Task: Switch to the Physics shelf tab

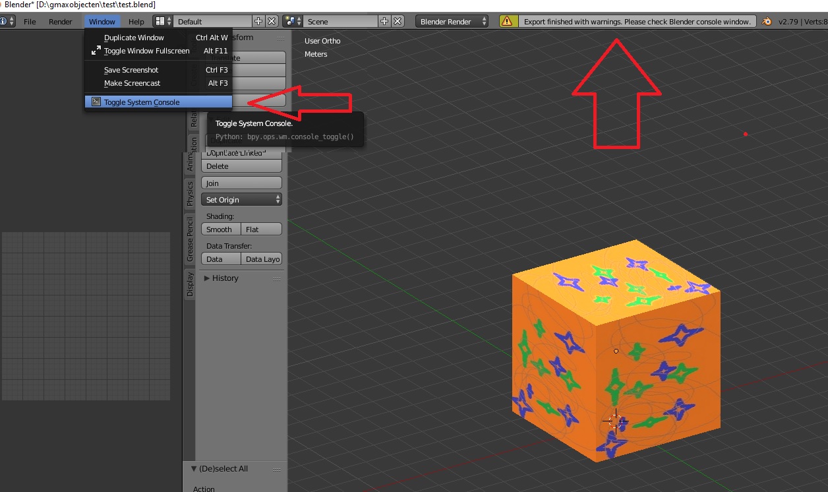Action: click(191, 193)
